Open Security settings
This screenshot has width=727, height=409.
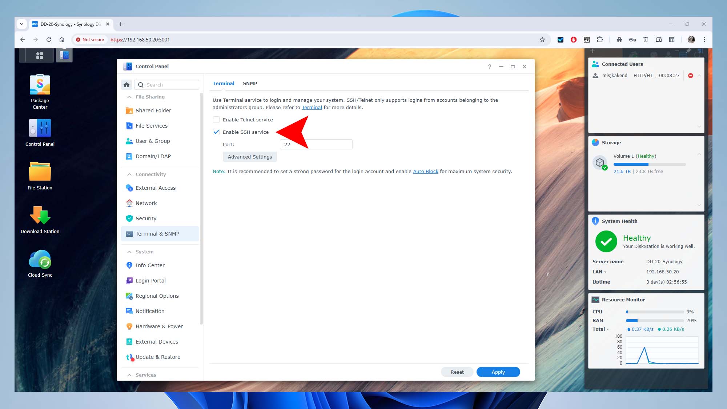(160, 218)
